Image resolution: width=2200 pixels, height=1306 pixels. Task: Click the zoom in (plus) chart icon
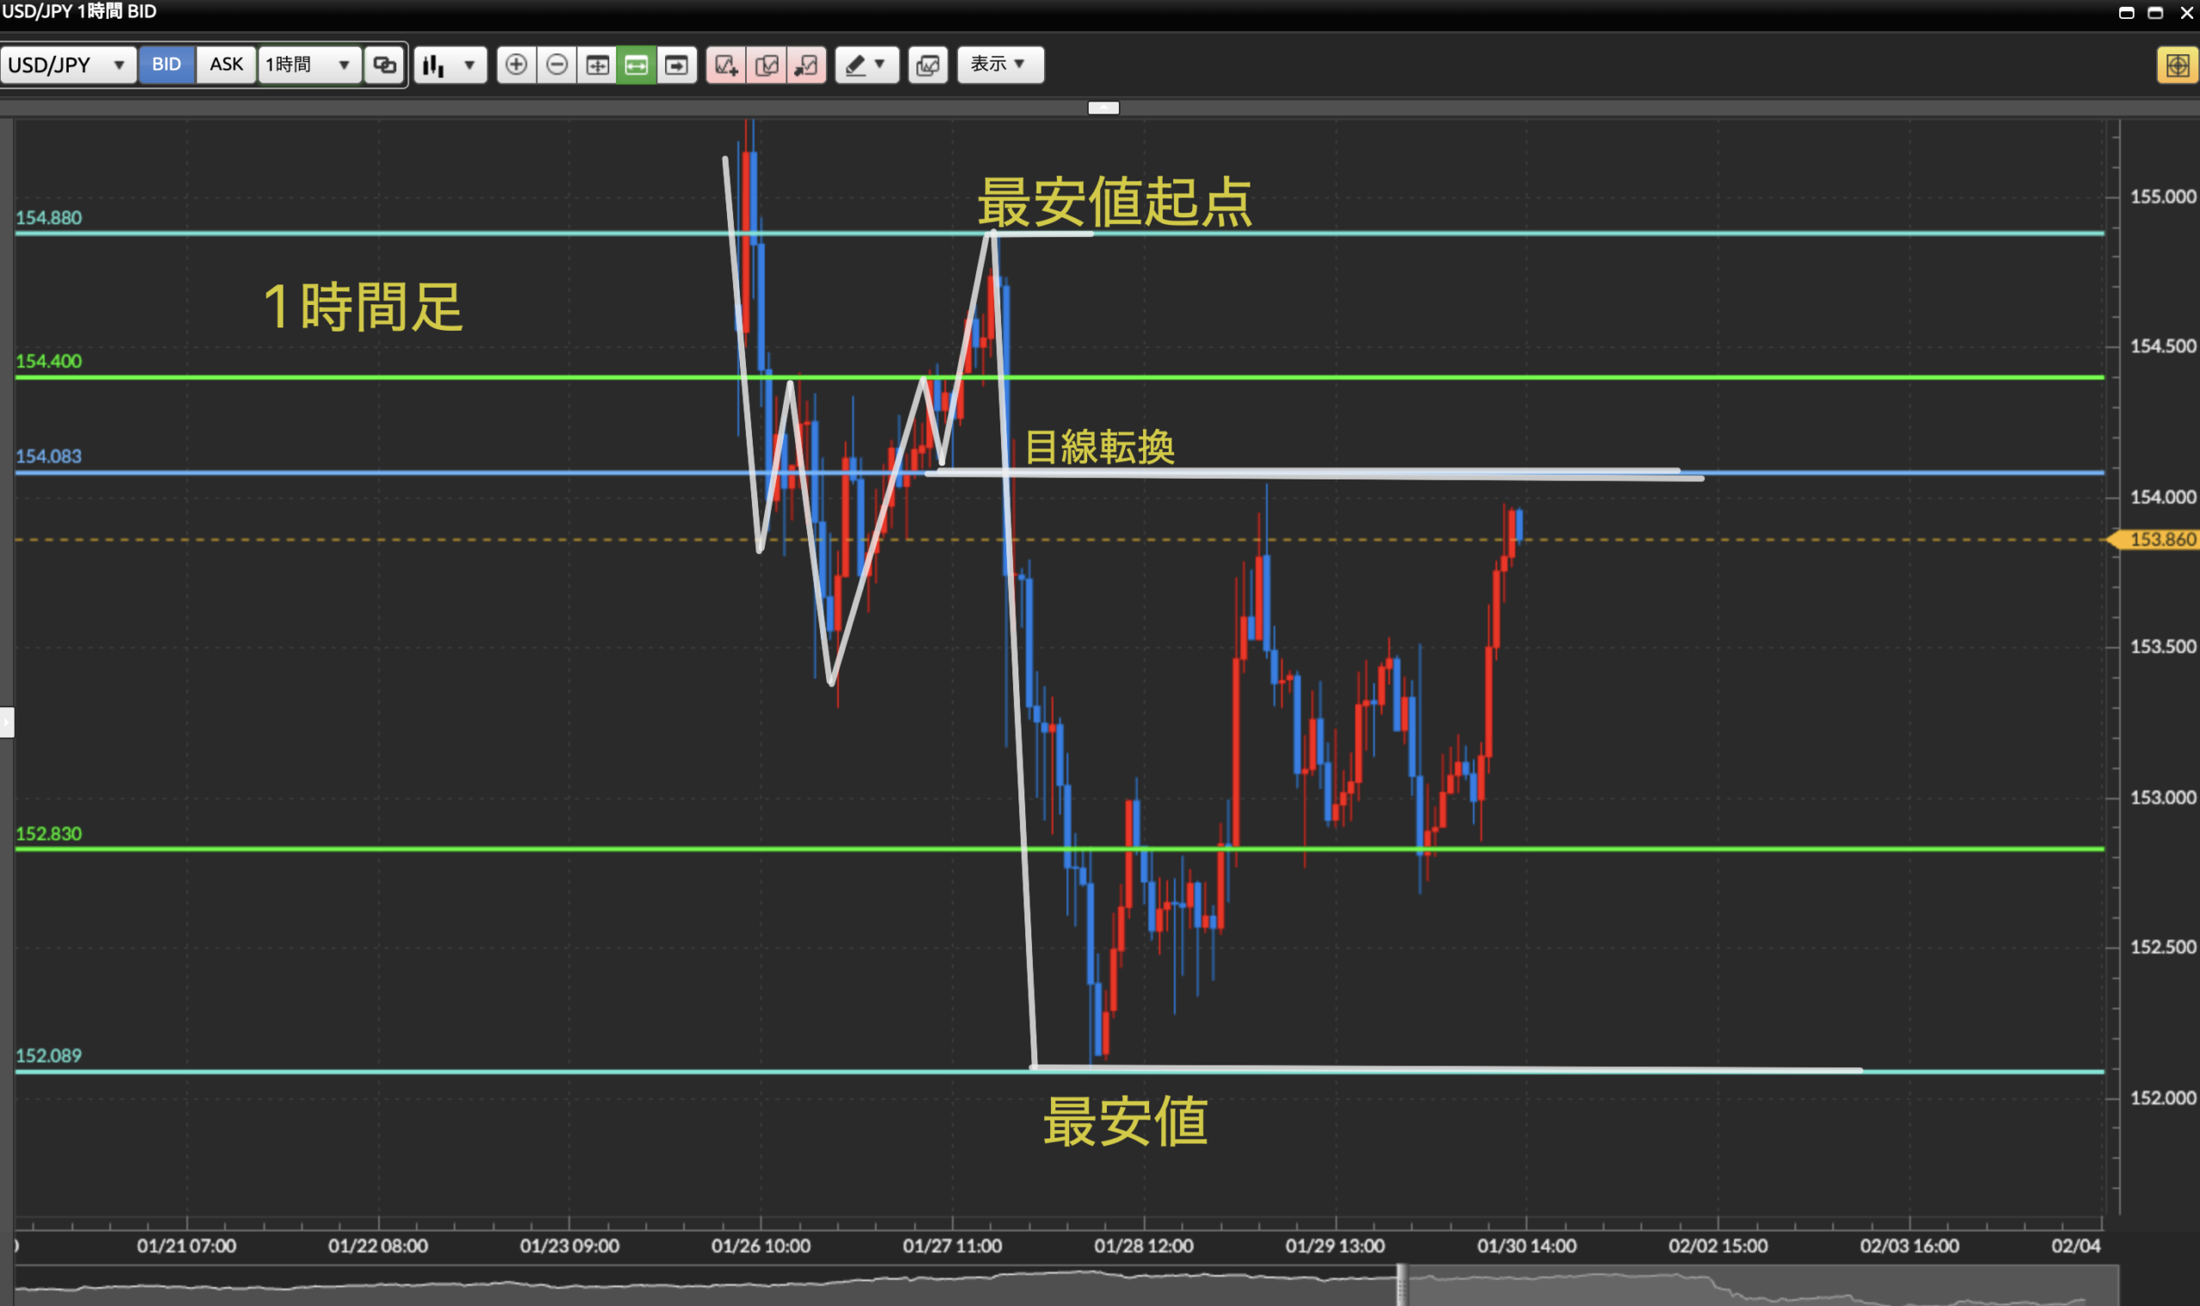pyautogui.click(x=516, y=64)
